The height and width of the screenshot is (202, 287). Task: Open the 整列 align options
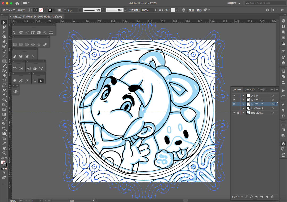(191, 10)
